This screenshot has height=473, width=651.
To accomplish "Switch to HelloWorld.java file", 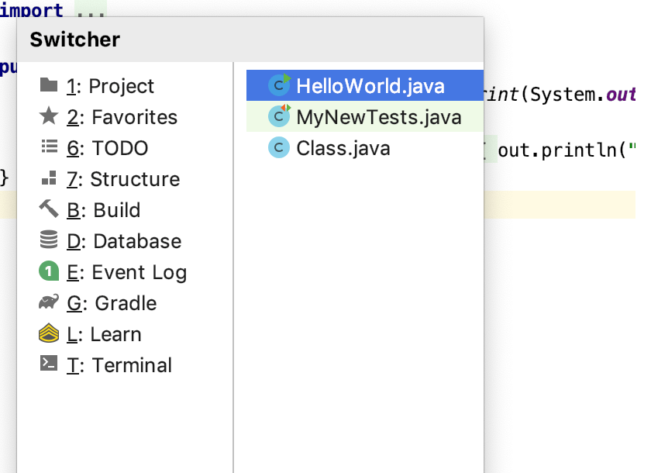I will [365, 85].
